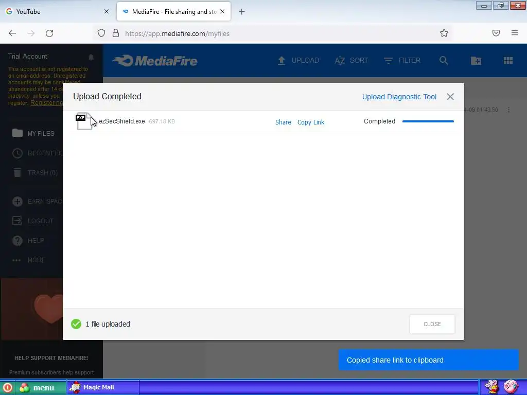Click the new folder icon

(x=476, y=61)
